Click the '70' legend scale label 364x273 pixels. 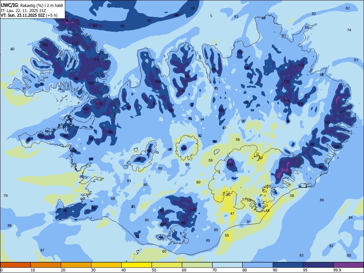(x=214, y=270)
